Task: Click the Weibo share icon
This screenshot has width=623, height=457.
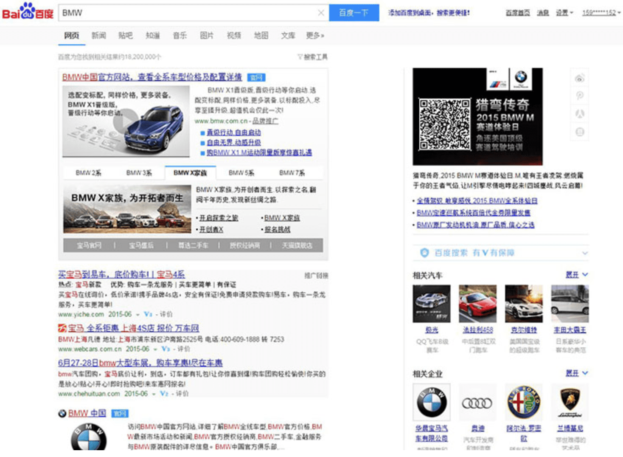Action: tap(580, 78)
